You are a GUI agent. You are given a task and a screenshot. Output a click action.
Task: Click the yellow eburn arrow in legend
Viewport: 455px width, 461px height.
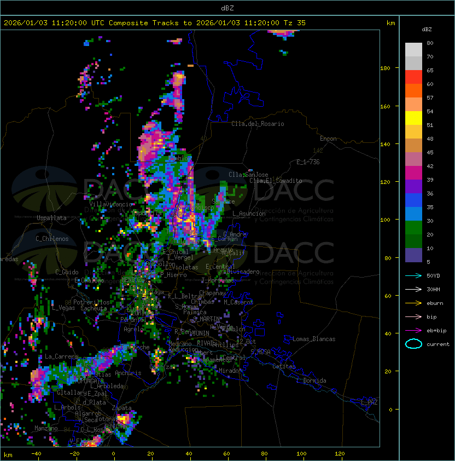[x=413, y=303]
